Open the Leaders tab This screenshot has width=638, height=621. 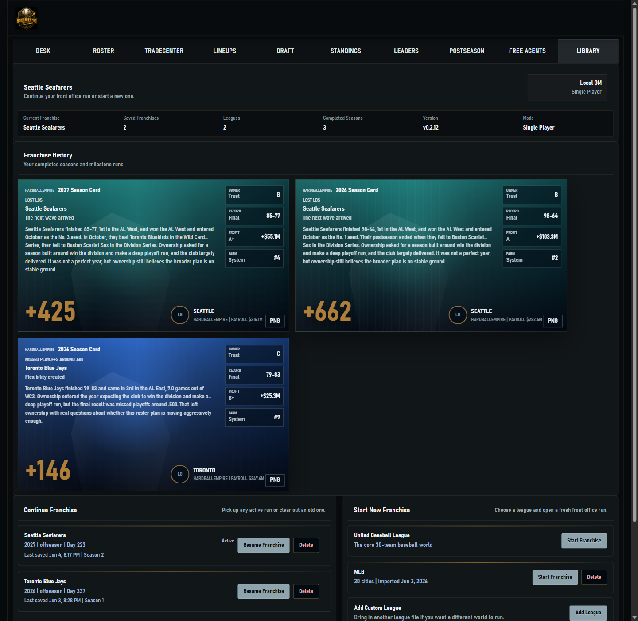[406, 51]
